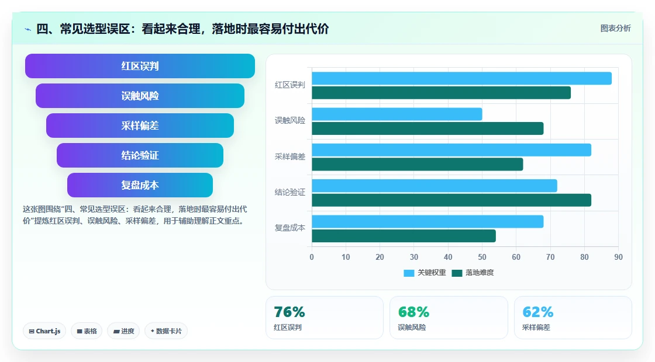Screen dimensions: 655x362
Task: Select the 红区误判 funnel bar
Action: pyautogui.click(x=140, y=66)
